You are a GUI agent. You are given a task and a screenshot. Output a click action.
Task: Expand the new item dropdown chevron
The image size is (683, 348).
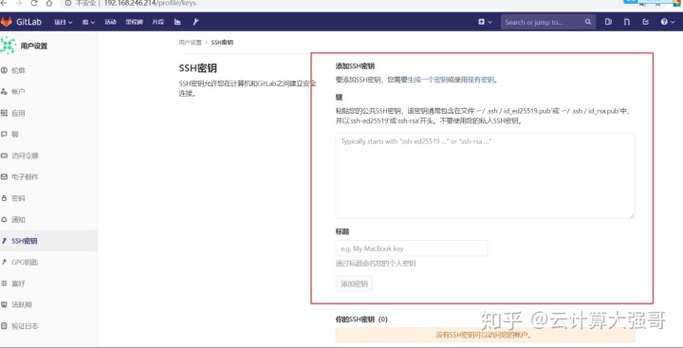click(x=490, y=22)
